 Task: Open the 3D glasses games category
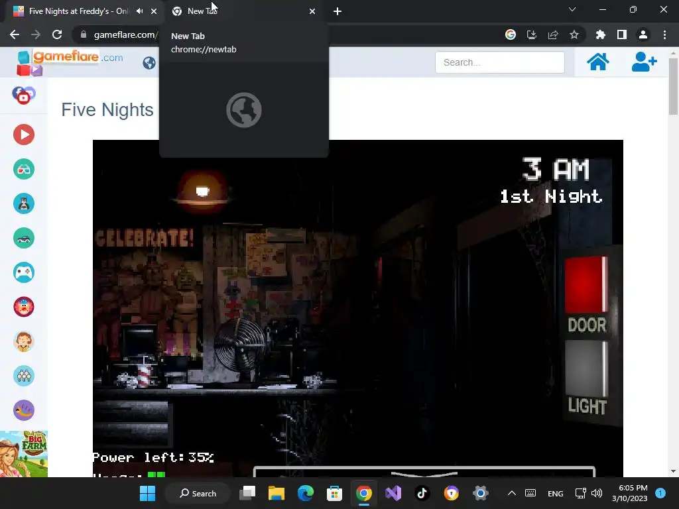[x=24, y=169]
